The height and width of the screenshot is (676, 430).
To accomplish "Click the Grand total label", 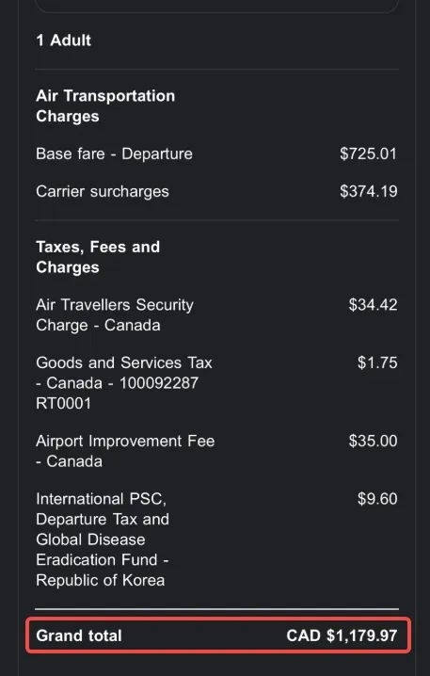I will (x=79, y=636).
